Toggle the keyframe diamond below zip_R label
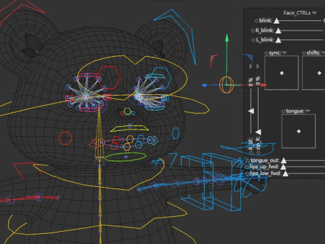This screenshot has width=325, height=244. pos(259,152)
